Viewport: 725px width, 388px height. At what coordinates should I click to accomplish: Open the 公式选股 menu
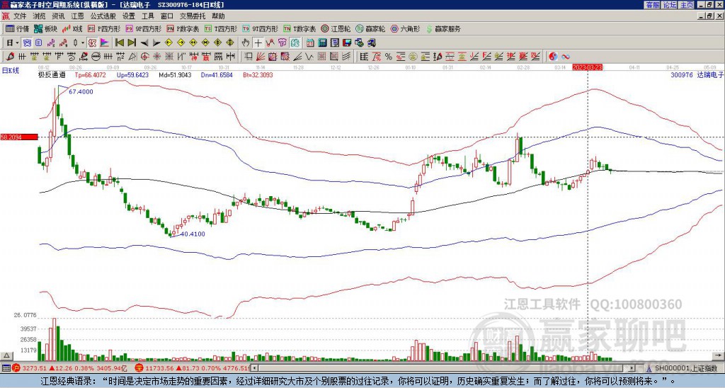(103, 16)
